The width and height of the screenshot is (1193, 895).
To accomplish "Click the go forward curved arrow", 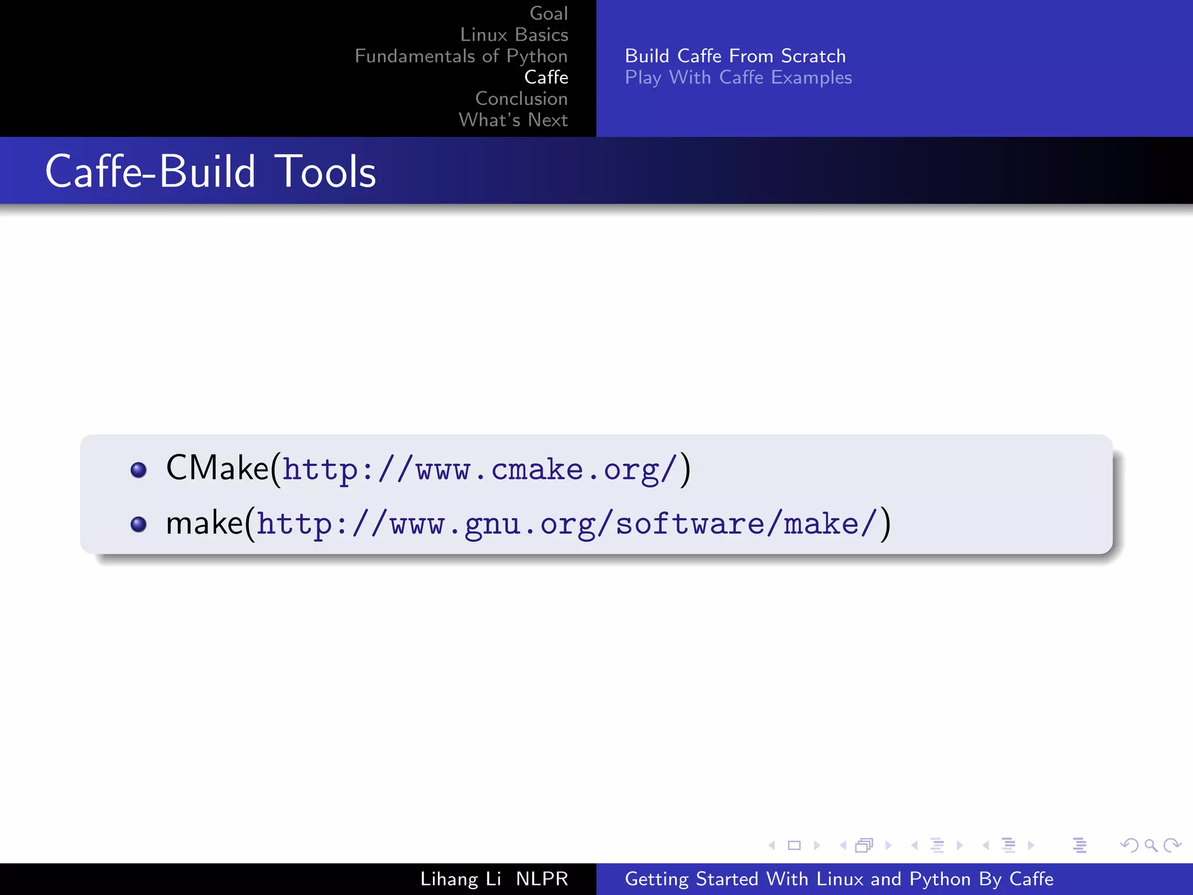I will coord(1172,845).
